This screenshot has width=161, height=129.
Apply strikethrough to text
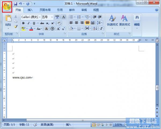[42, 23]
